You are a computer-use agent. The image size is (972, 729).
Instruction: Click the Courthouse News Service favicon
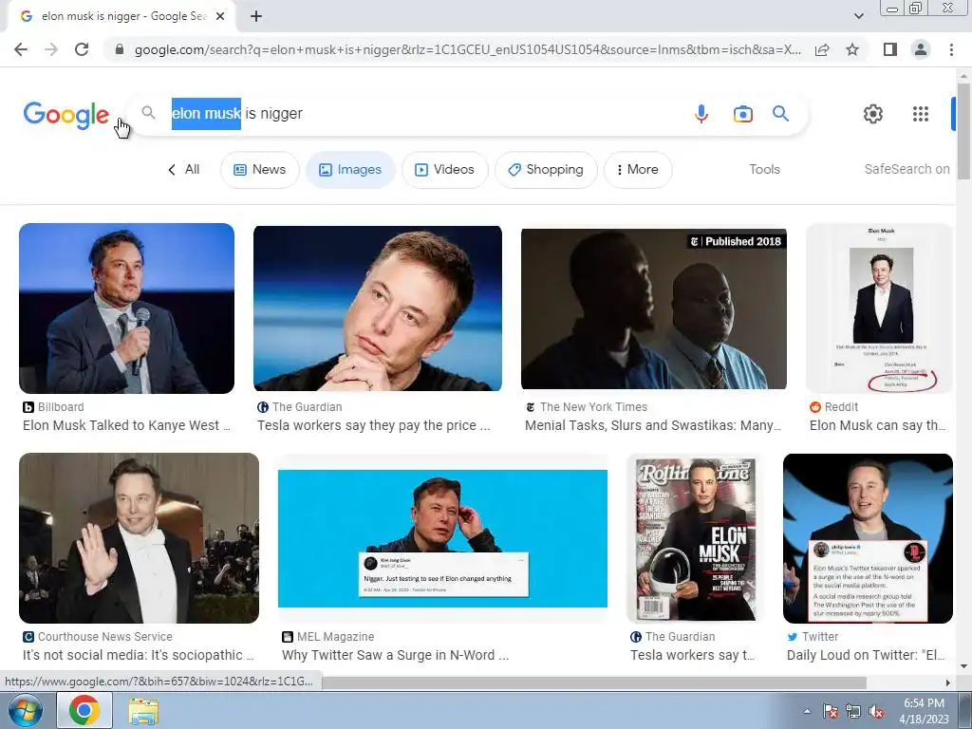(x=28, y=637)
